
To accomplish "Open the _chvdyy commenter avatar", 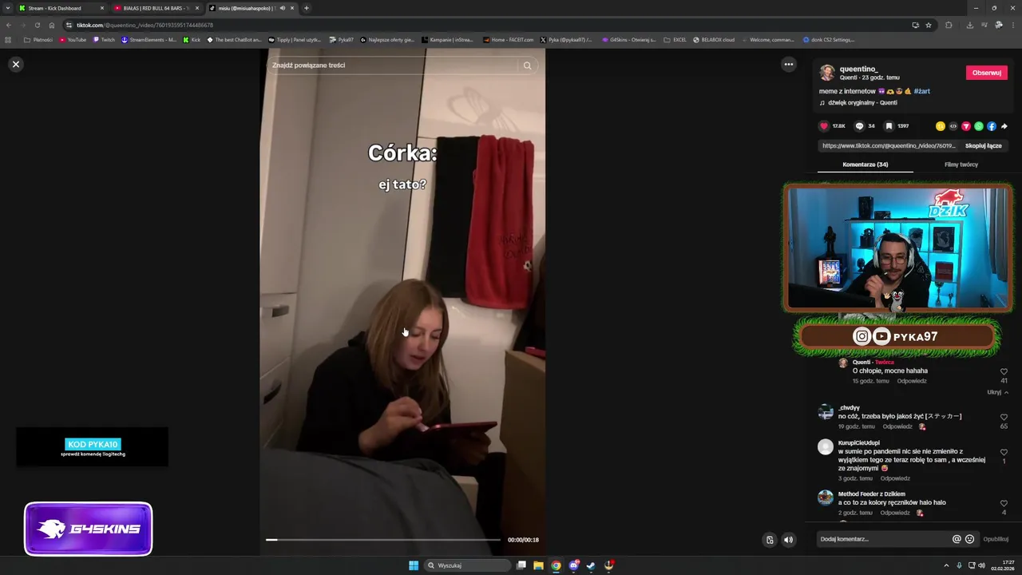I will tap(826, 412).
